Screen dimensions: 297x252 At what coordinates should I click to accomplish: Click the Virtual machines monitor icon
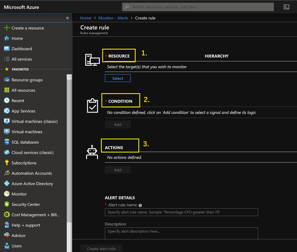pyautogui.click(x=7, y=132)
